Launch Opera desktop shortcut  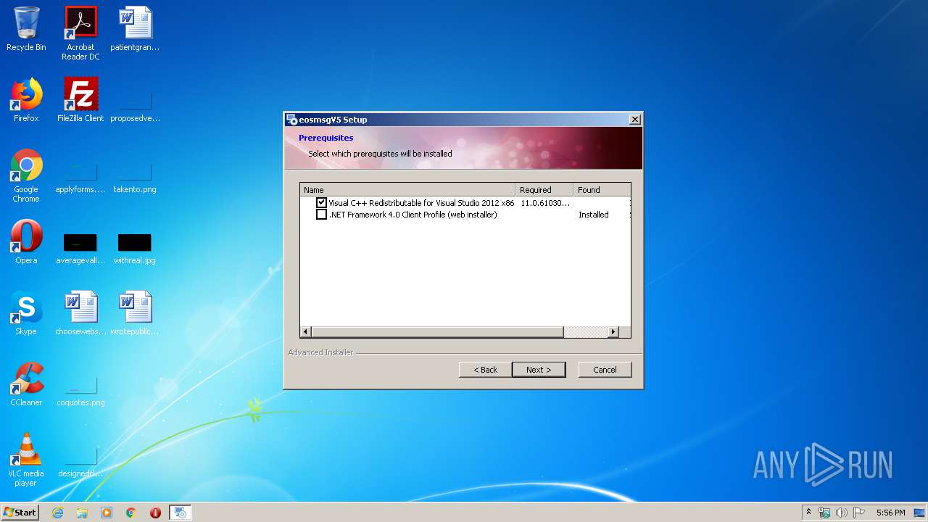pyautogui.click(x=26, y=243)
